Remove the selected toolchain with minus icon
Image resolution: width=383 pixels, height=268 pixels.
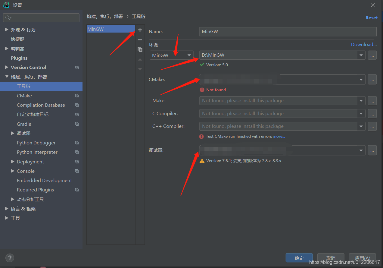(140, 40)
